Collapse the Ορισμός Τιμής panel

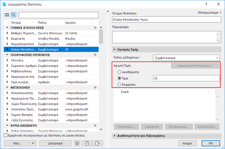pyautogui.click(x=114, y=49)
